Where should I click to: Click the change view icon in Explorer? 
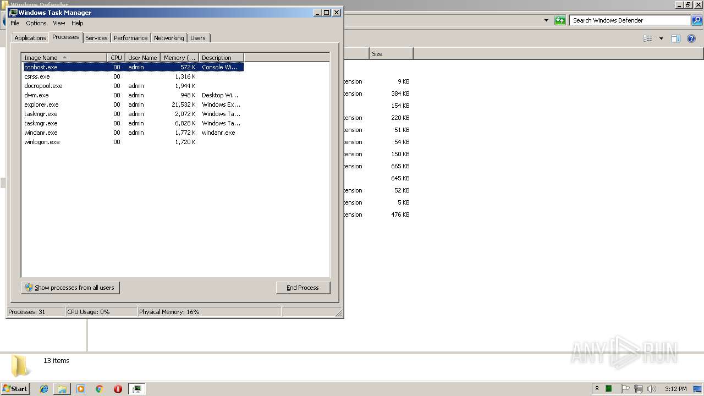pyautogui.click(x=648, y=38)
